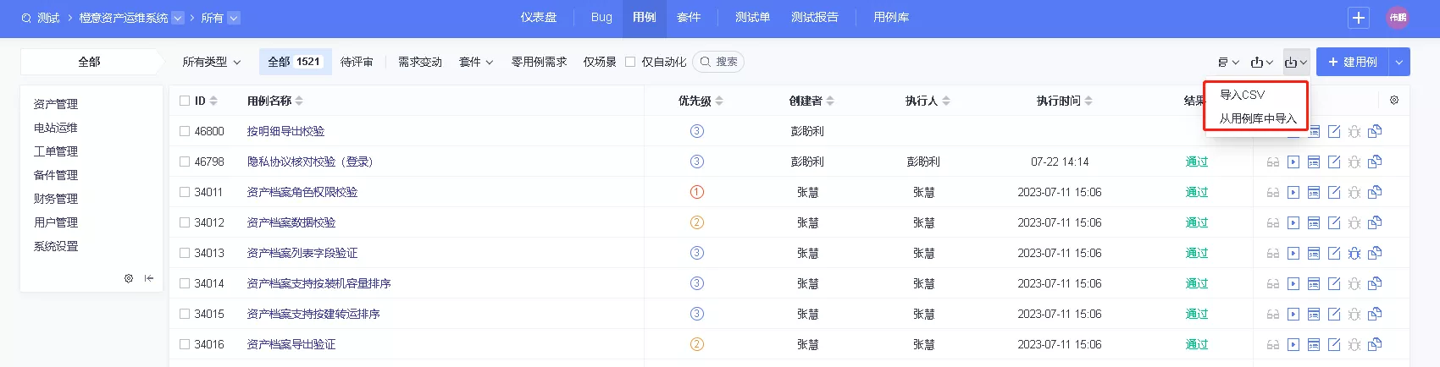Expand the 所有类型 dropdown

coord(212,62)
